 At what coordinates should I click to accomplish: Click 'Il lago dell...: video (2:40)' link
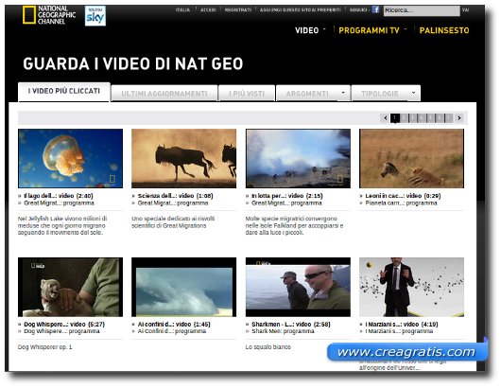tap(59, 196)
